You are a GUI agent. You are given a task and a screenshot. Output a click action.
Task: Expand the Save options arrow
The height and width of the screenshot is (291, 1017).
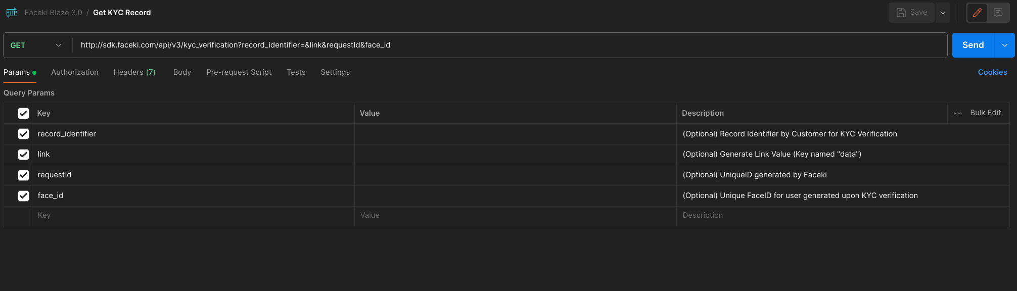point(943,13)
